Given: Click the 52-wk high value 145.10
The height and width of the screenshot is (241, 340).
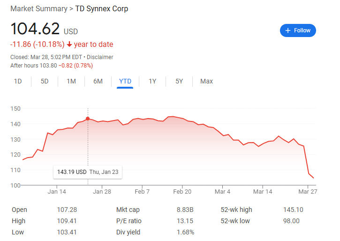Looking at the screenshot, I should point(293,210).
